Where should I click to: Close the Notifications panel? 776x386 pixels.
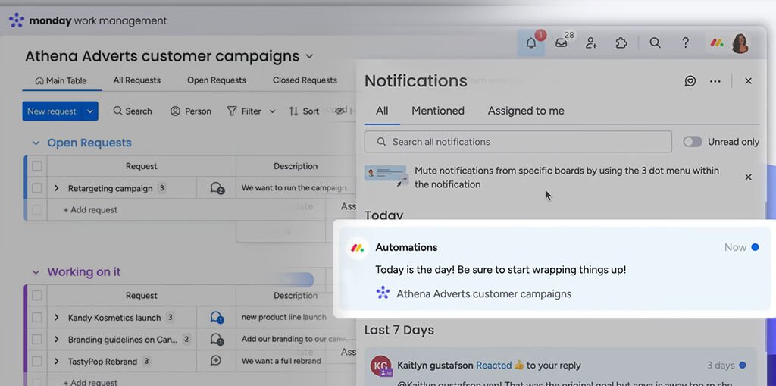point(748,81)
